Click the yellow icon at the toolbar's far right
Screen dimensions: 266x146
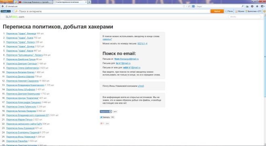coord(264,11)
